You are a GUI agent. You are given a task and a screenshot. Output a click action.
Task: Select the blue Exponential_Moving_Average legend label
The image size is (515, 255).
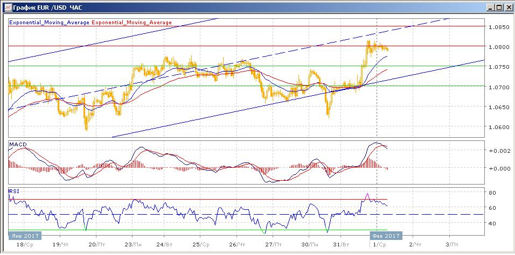pos(50,22)
